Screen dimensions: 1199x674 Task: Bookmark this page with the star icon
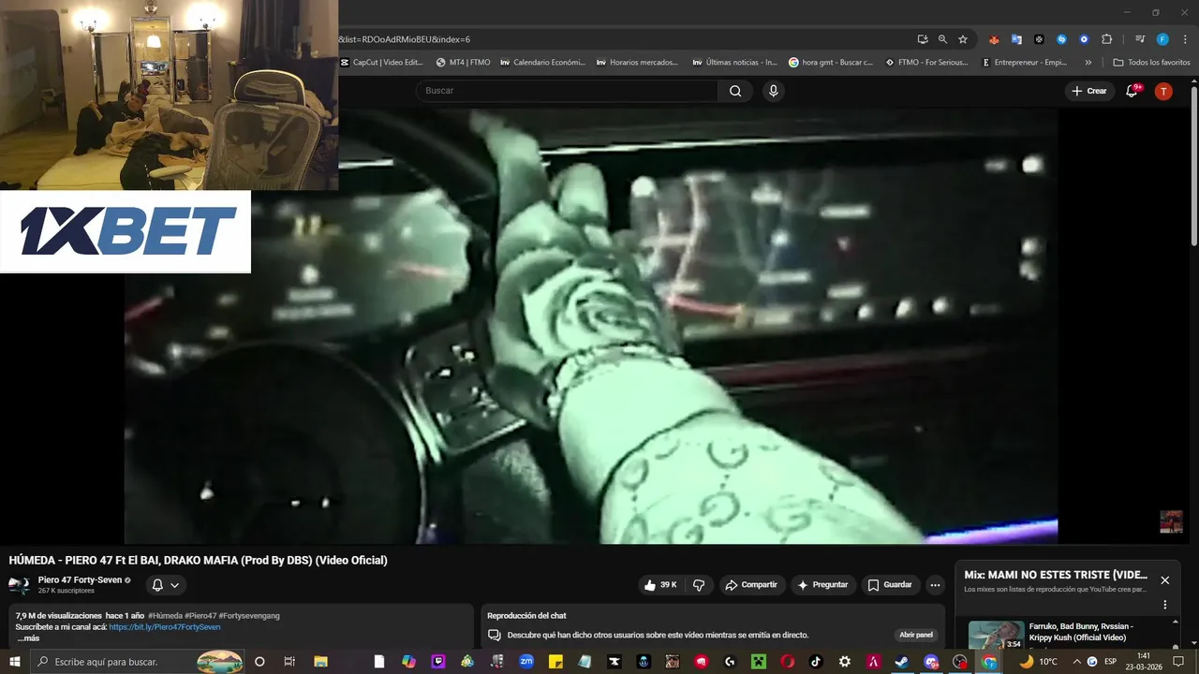pyautogui.click(x=962, y=39)
